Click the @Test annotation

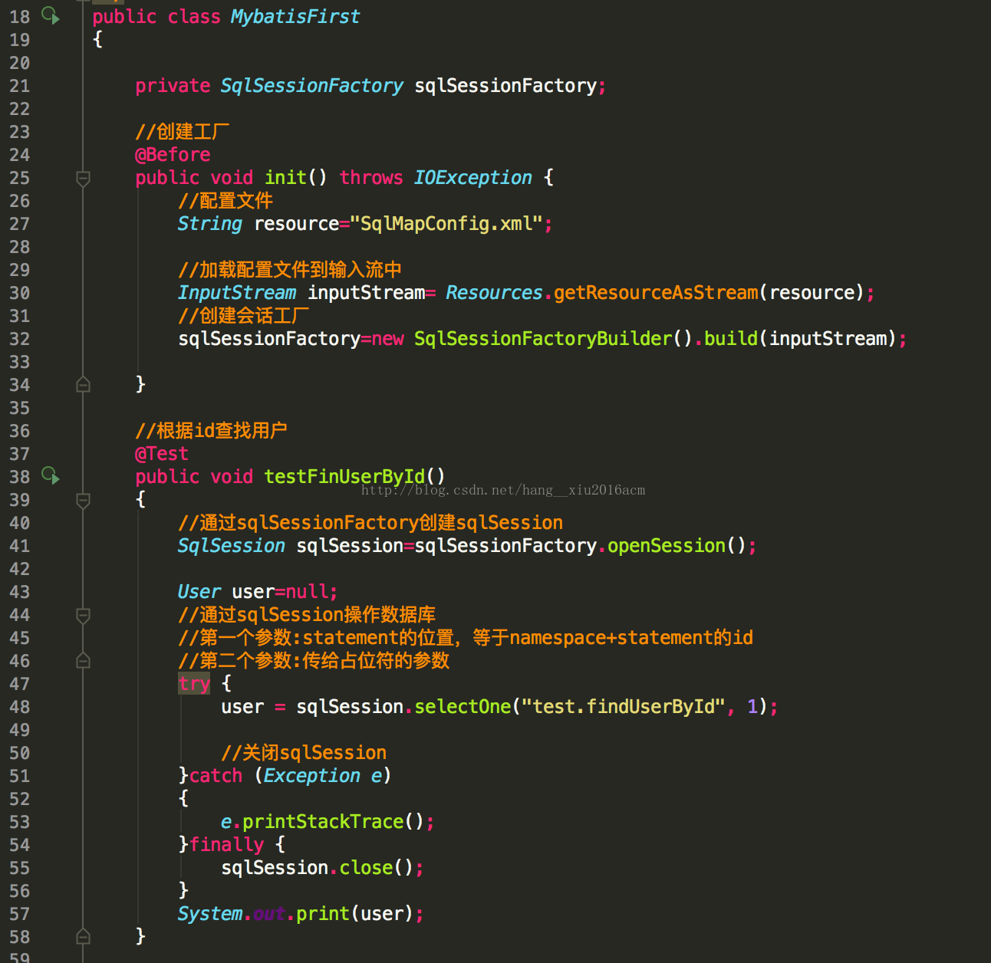tap(162, 454)
